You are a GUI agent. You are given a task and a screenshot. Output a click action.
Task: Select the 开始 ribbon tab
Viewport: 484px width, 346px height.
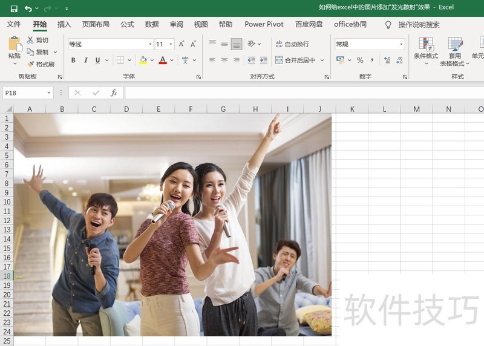point(40,24)
